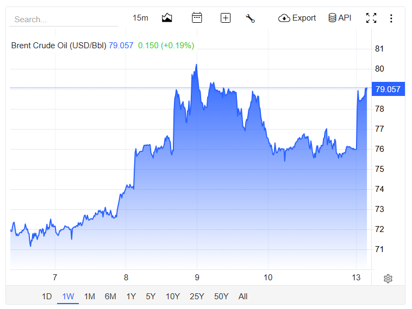Open the chart type icon
This screenshot has height=309, width=412.
tap(167, 18)
